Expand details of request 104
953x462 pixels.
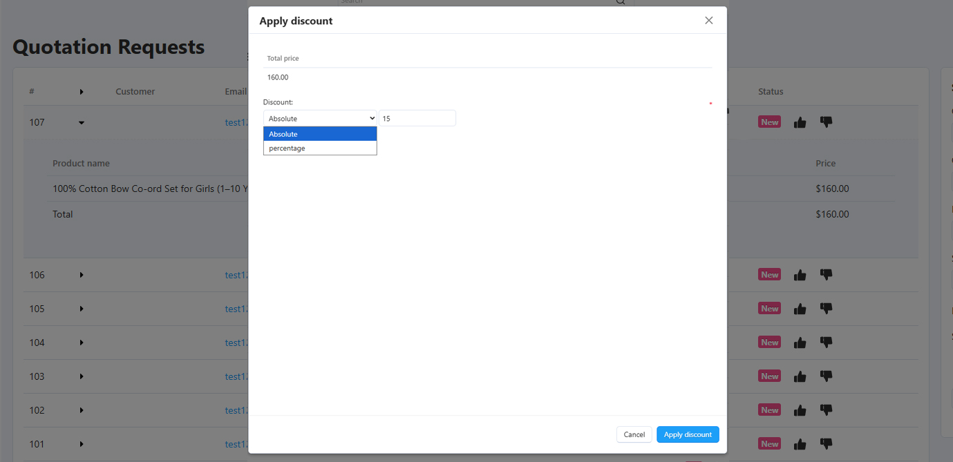click(82, 343)
